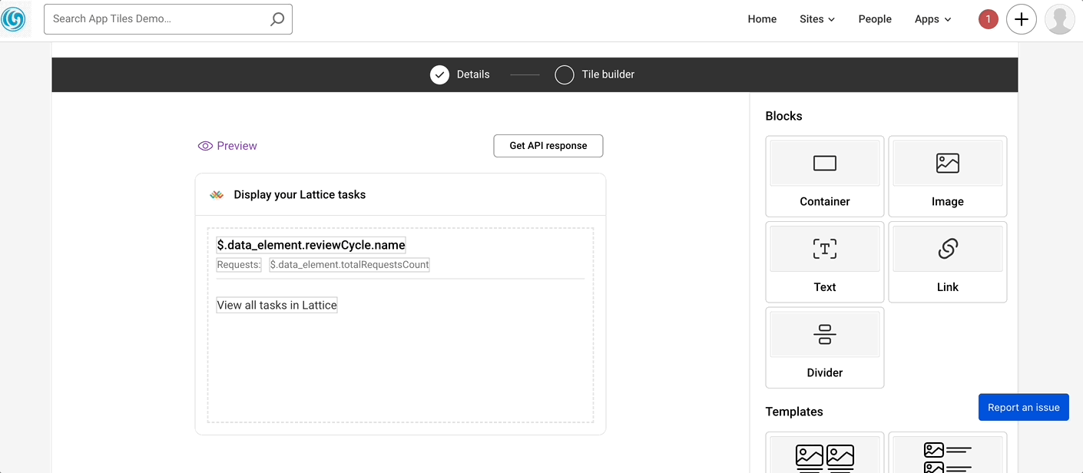Screen dimensions: 1083x473
Task: Click the Blocks section heading
Action: tap(783, 116)
